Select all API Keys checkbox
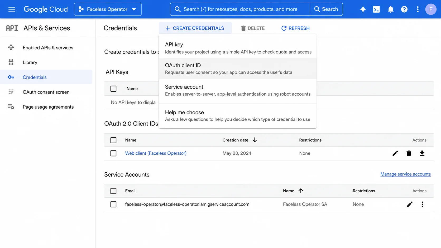The width and height of the screenshot is (441, 248). point(113,89)
